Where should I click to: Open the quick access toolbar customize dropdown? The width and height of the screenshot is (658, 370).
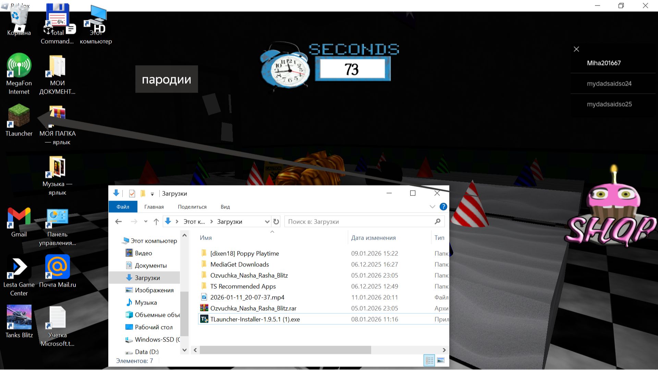pos(152,194)
